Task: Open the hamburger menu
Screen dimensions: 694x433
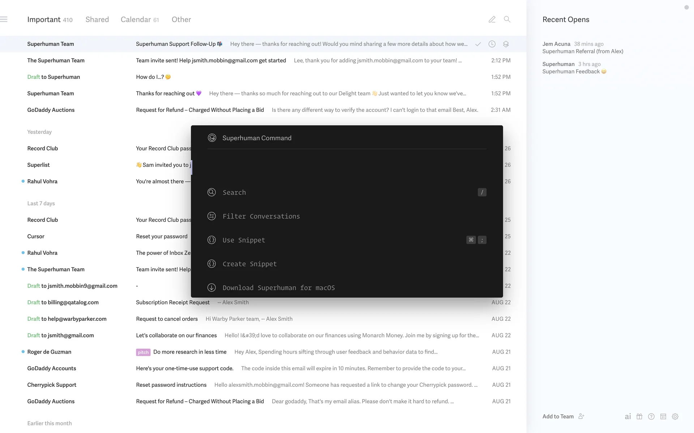Action: (4, 19)
